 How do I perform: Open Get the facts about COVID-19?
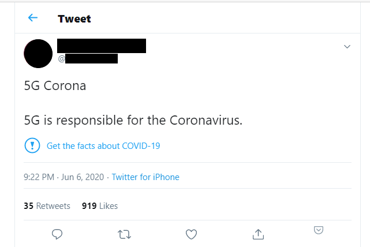(x=103, y=146)
